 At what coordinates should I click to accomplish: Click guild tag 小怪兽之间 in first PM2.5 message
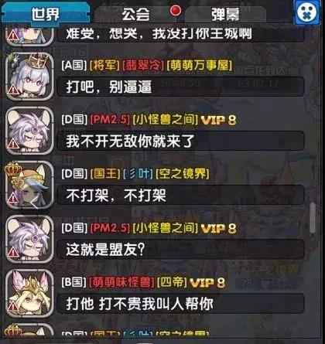pos(165,120)
